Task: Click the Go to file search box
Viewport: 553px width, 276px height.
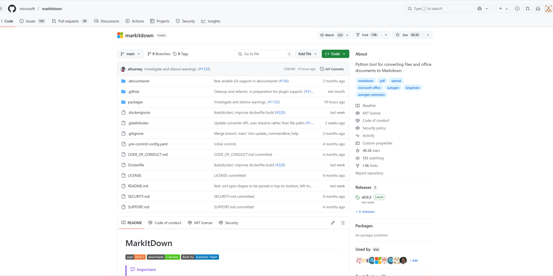Action: [x=264, y=54]
